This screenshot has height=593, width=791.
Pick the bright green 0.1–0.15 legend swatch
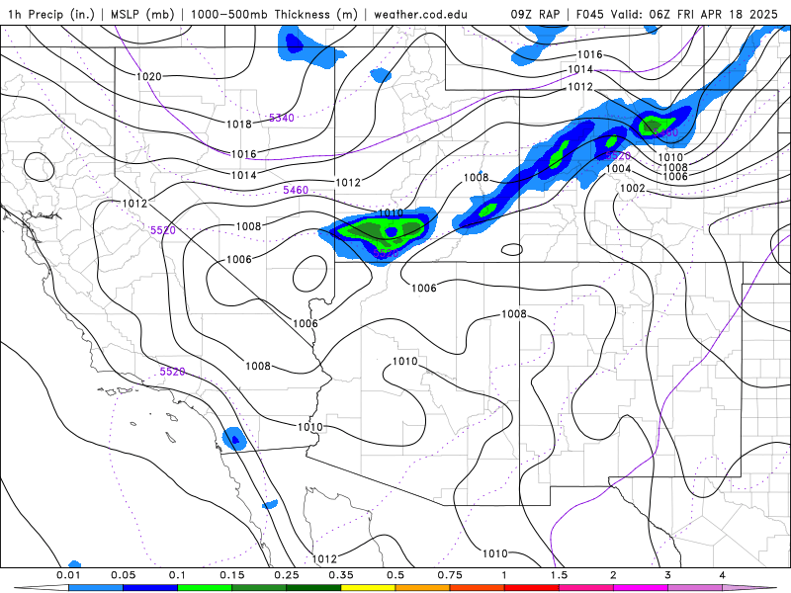(x=205, y=588)
